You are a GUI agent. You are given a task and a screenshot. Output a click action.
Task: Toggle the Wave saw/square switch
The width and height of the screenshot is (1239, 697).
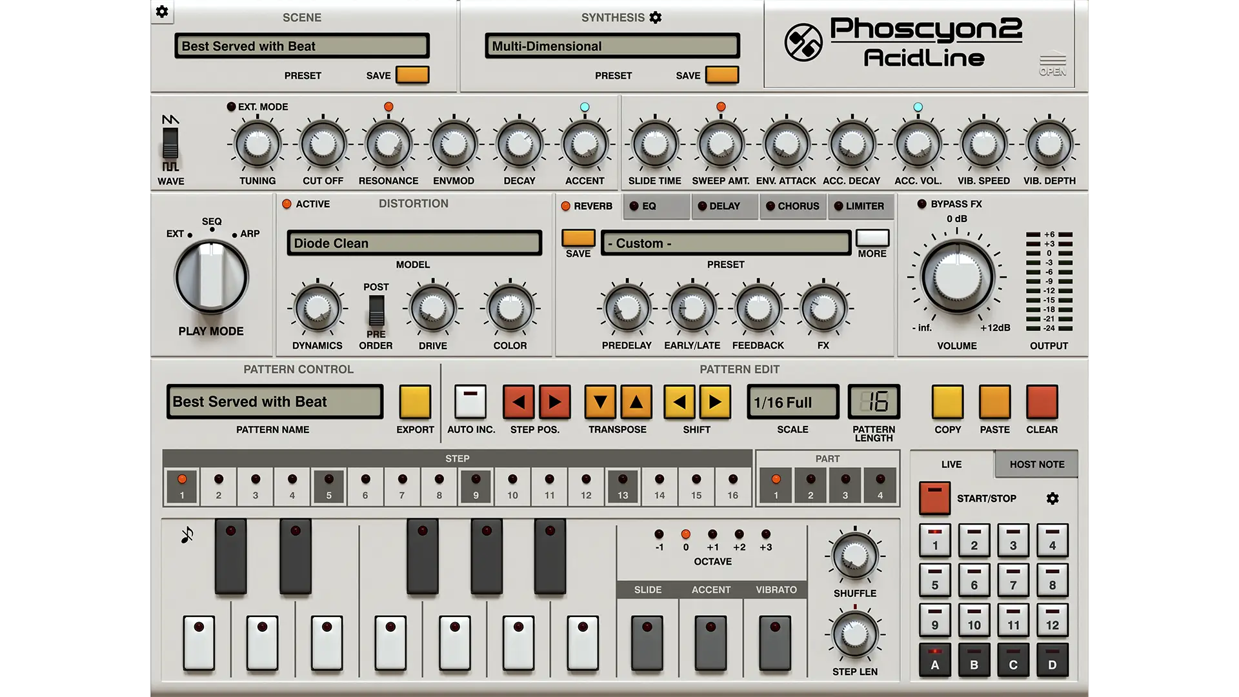(x=170, y=143)
